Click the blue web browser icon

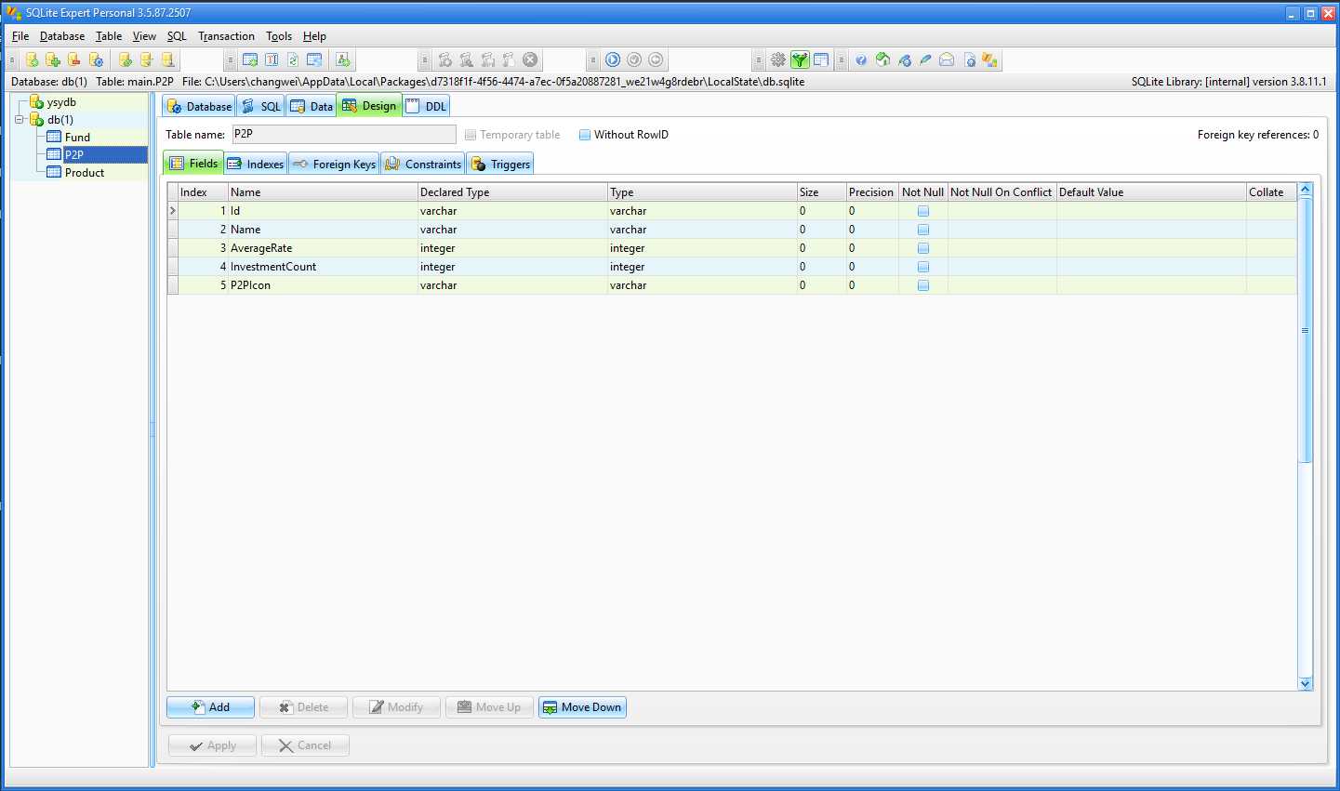[x=904, y=59]
